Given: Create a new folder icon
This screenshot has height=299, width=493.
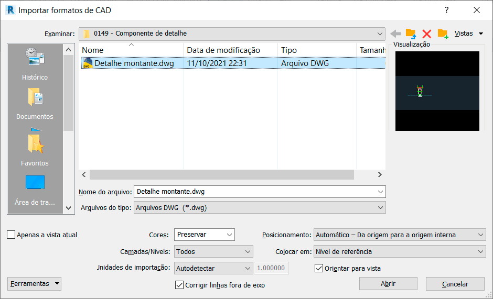Looking at the screenshot, I should (x=443, y=34).
